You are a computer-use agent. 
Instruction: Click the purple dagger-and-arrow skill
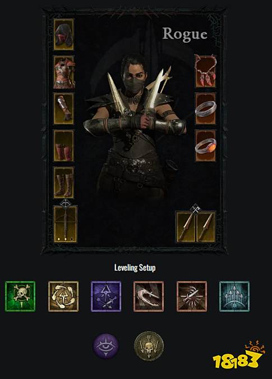106,296
